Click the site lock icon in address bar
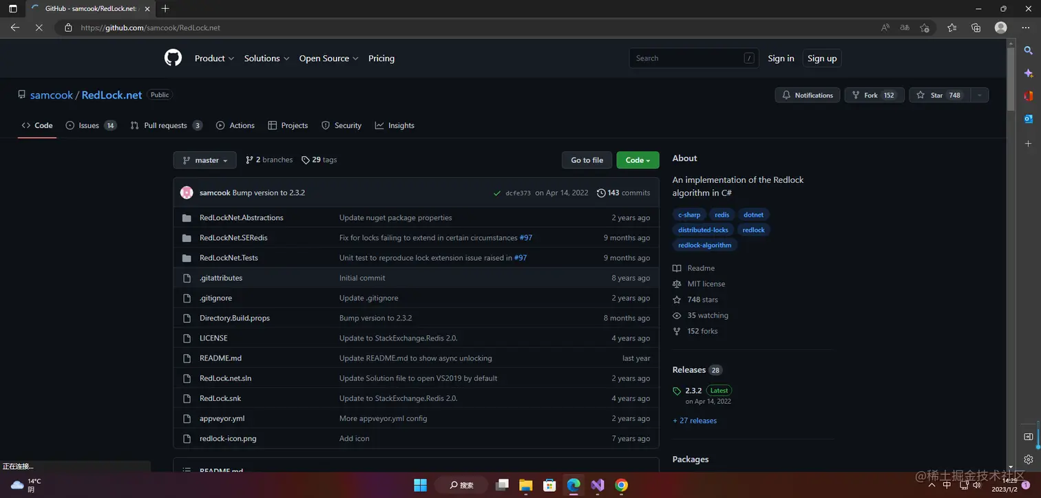This screenshot has width=1041, height=498. point(67,28)
